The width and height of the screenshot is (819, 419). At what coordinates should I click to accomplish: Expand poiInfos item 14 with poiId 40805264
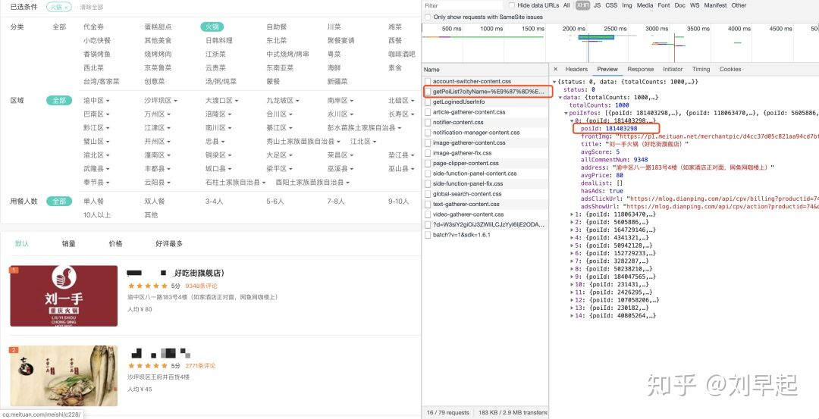pyautogui.click(x=572, y=316)
